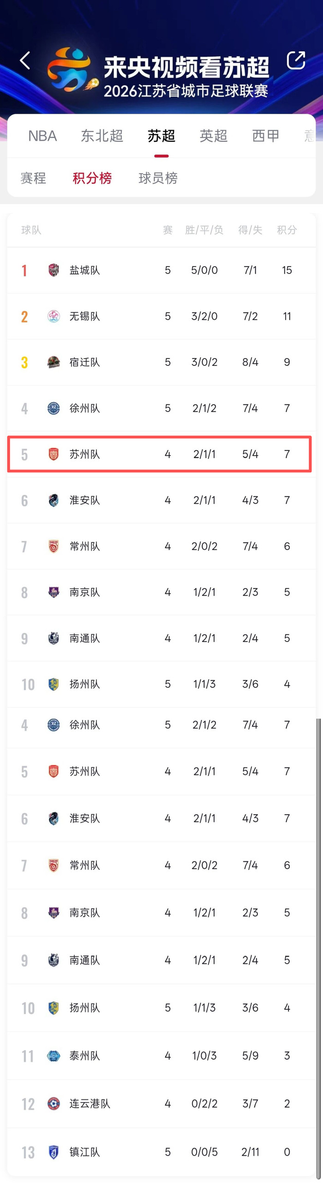Click the 连云港队 team logo

54,1103
